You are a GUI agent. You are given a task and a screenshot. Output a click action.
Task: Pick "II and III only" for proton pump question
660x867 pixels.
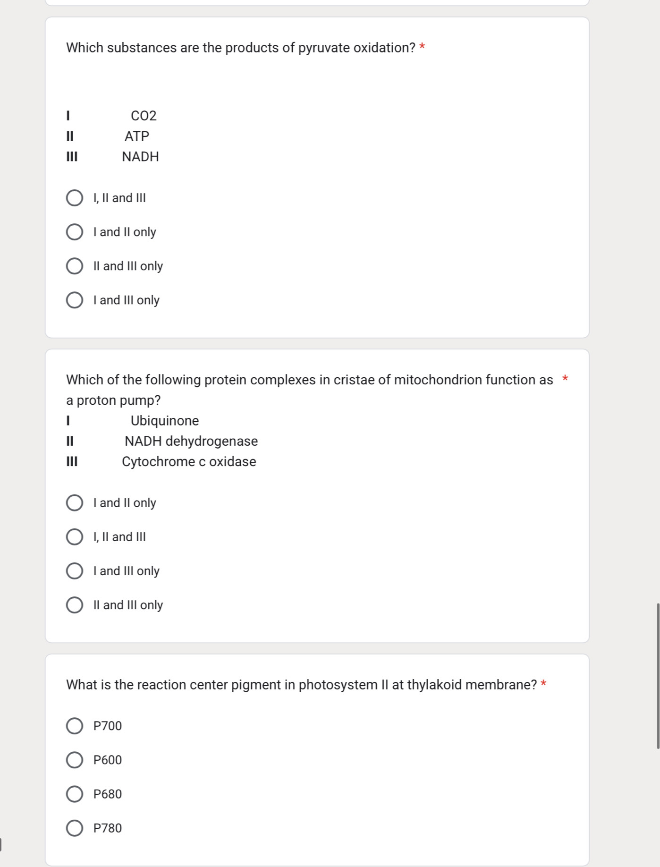[76, 605]
